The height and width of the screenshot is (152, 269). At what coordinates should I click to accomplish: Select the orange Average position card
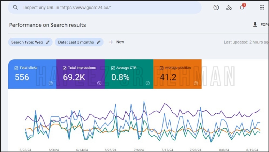[x=177, y=74]
